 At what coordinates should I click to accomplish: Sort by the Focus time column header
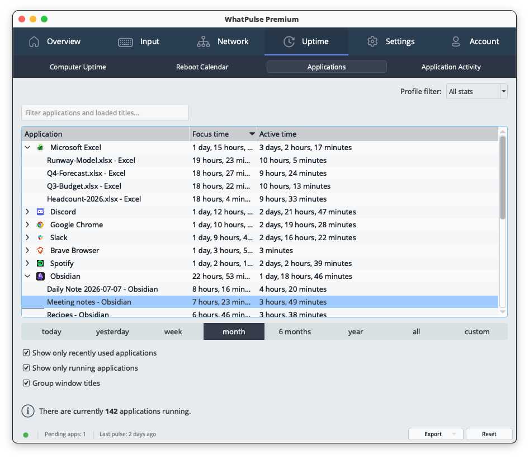click(223, 134)
